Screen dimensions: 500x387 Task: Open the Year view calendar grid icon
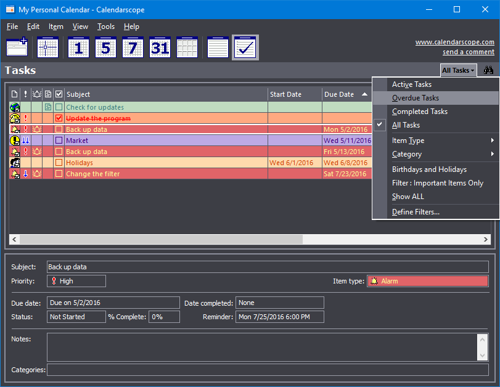coord(187,47)
